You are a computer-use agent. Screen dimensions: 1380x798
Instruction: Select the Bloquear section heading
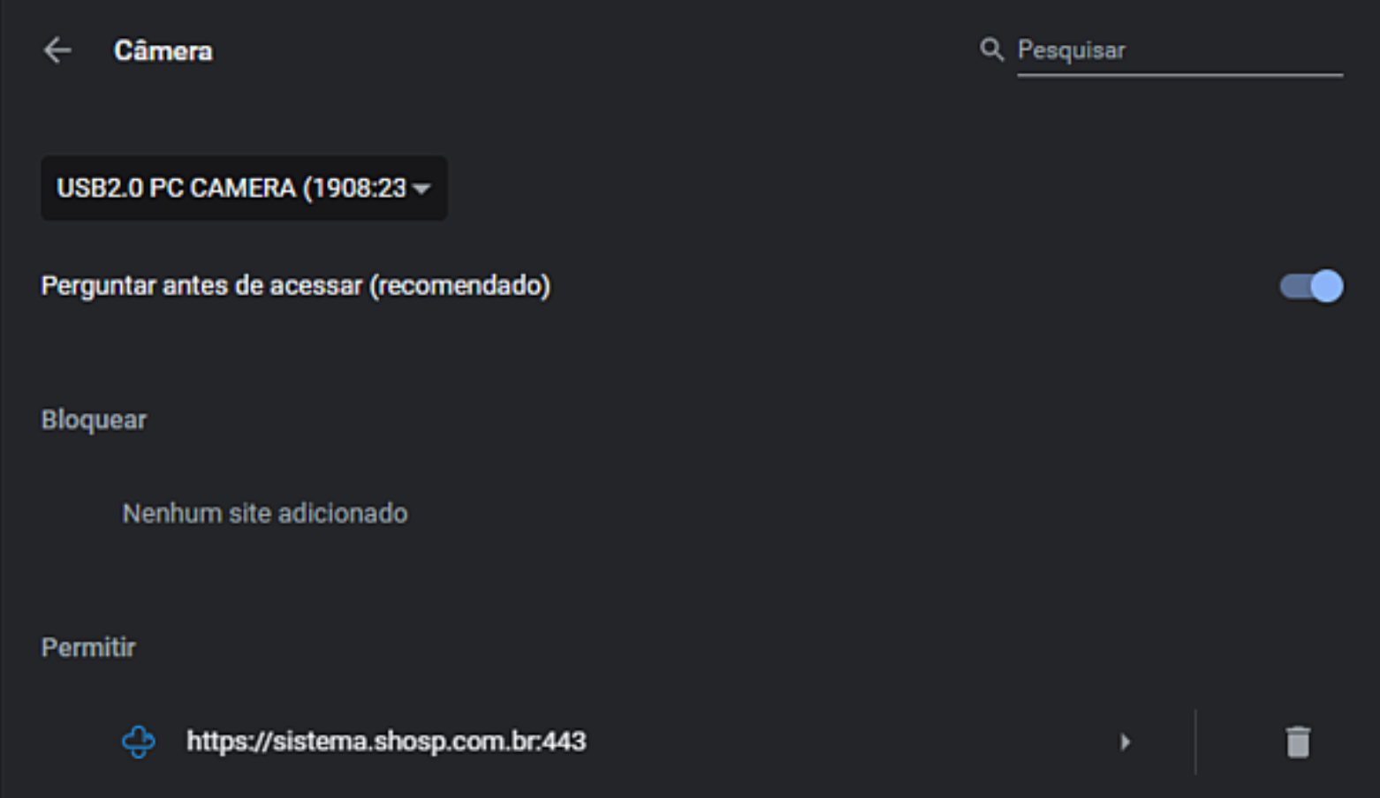pyautogui.click(x=94, y=419)
